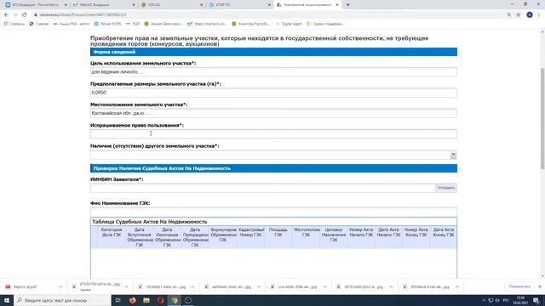Open File Explorer from the taskbar
This screenshot has width=545, height=306.
146,300
